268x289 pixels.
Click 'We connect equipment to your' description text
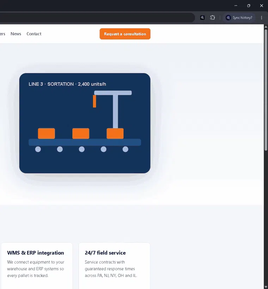36,262
